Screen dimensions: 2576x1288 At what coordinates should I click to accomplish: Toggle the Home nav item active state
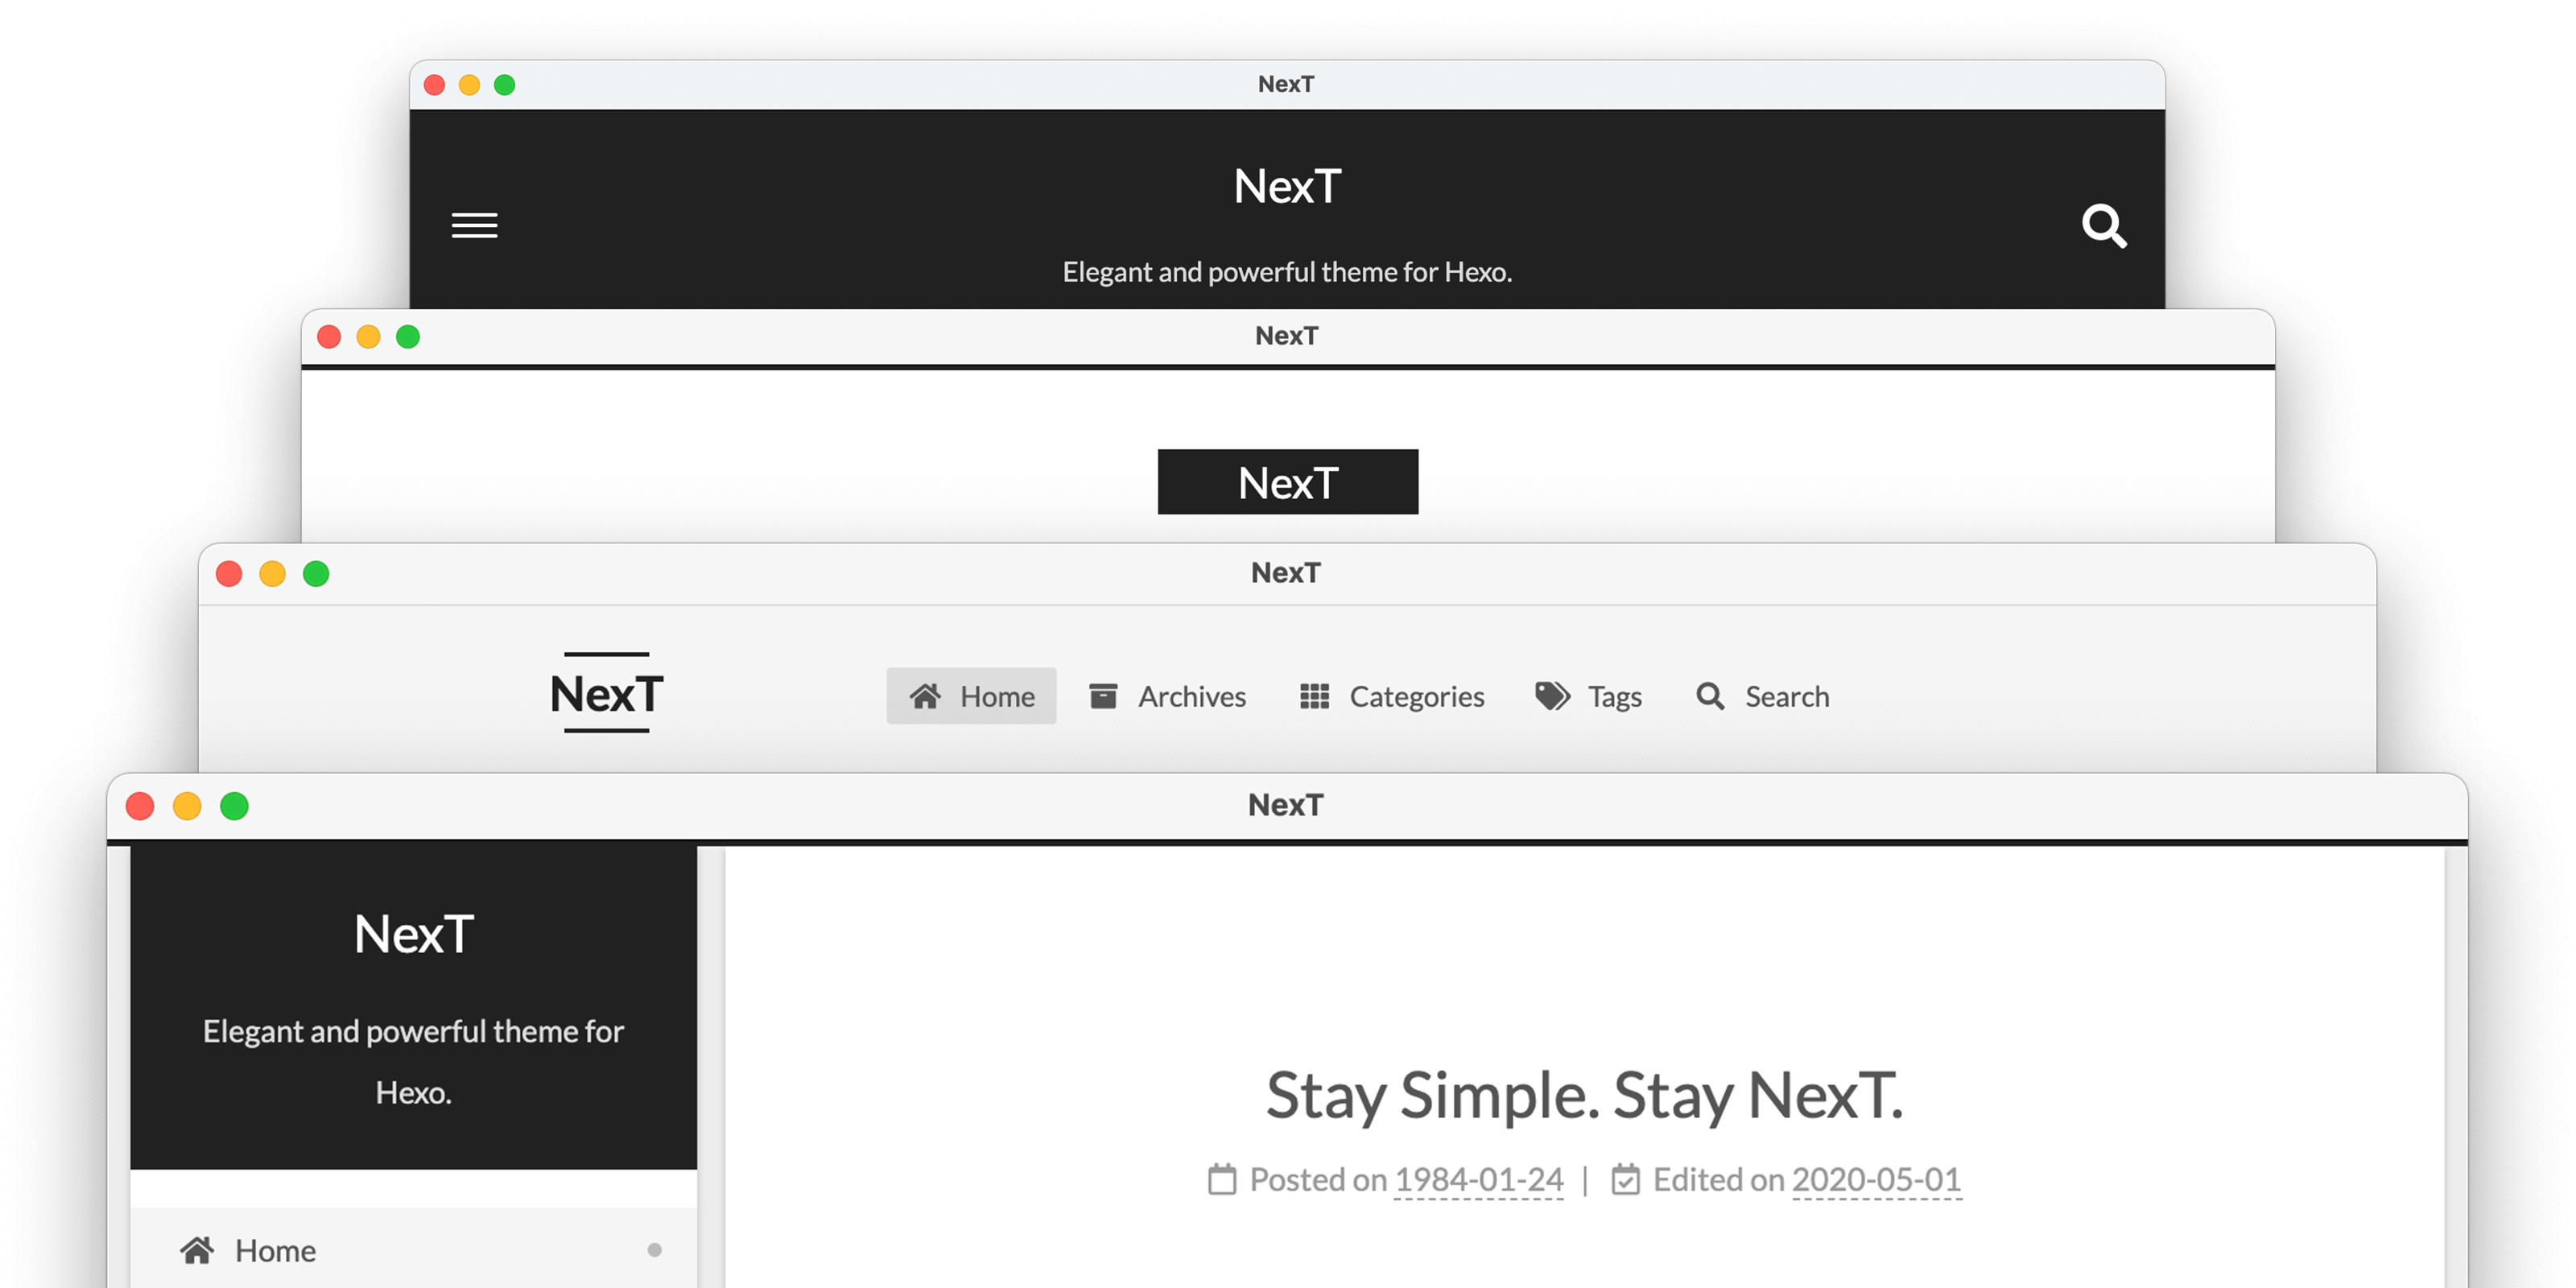coord(969,693)
